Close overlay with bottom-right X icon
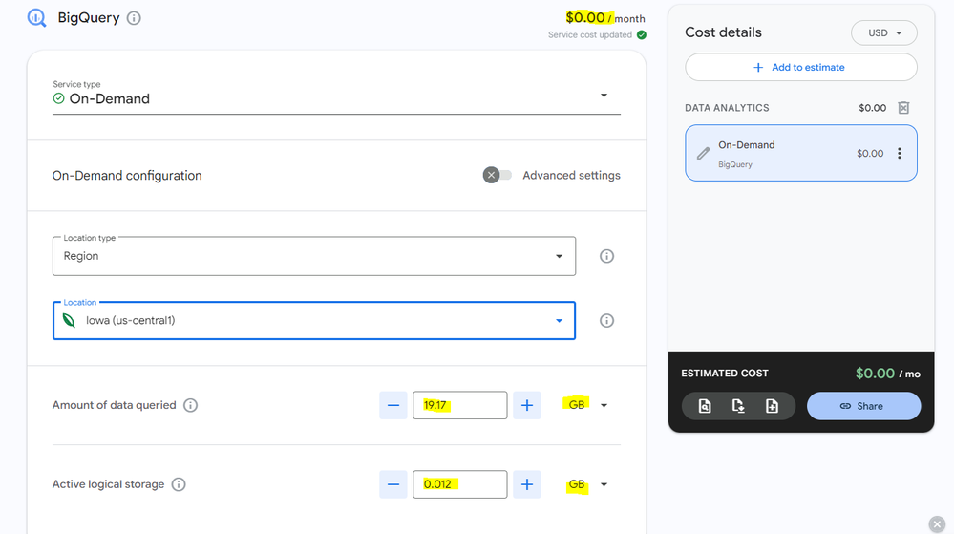954x534 pixels. (937, 524)
